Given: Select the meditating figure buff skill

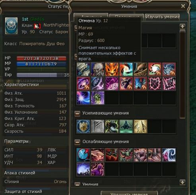Looking at the screenshot, I should pyautogui.click(x=126, y=126).
